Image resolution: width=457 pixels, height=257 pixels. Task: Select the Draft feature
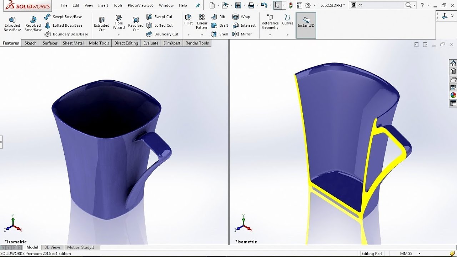point(220,25)
